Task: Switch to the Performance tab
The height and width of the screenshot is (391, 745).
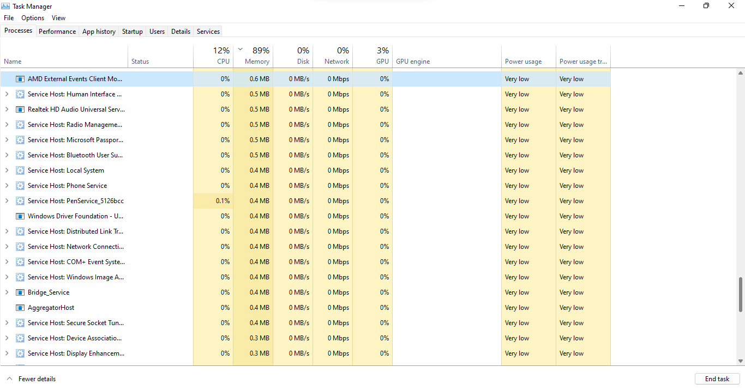Action: (57, 32)
